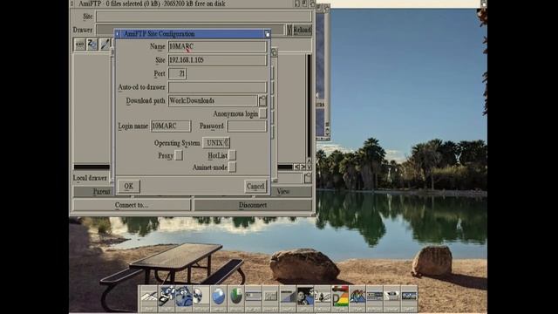Click the Download path field
558x314 pixels.
pos(213,101)
